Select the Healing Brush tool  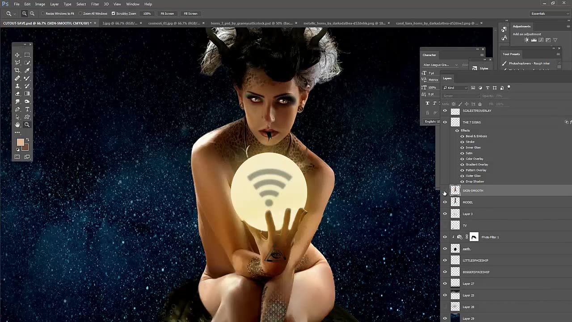click(17, 78)
